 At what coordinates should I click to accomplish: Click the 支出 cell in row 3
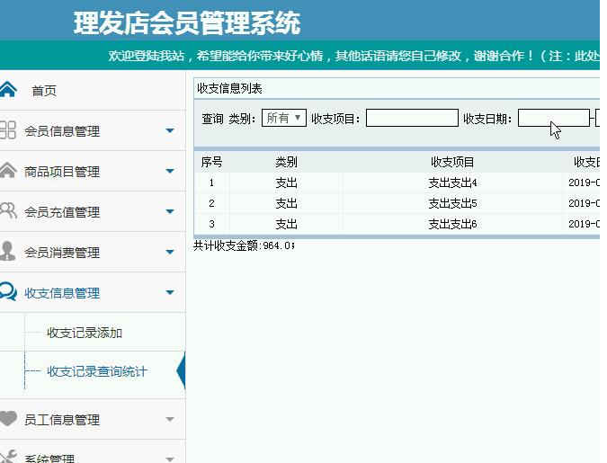tap(286, 224)
